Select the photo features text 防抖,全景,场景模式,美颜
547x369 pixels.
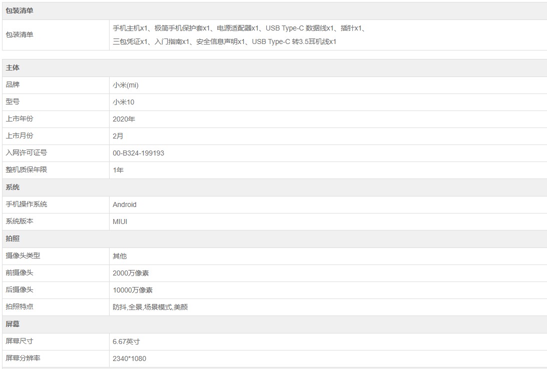[x=151, y=307]
